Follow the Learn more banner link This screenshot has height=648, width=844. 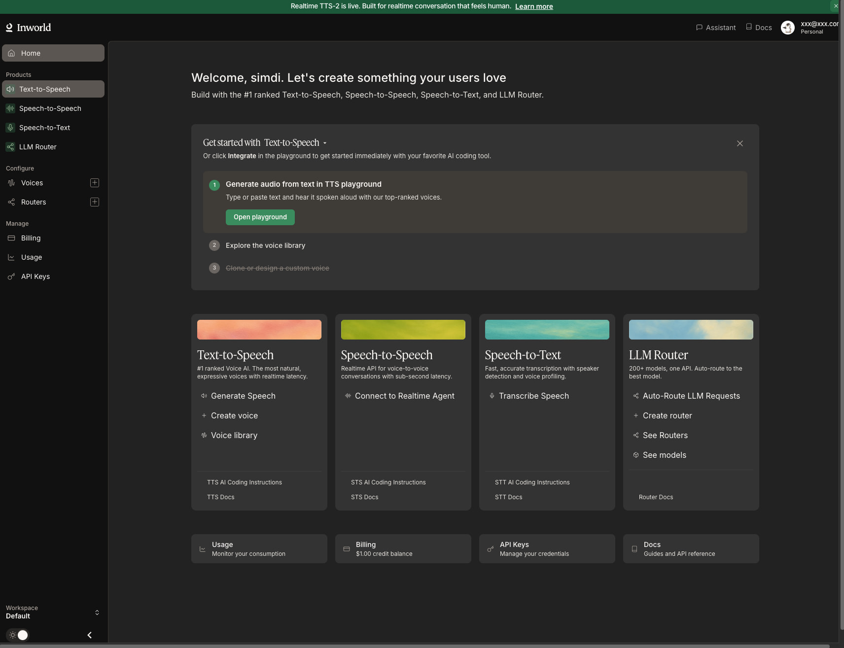(x=534, y=6)
